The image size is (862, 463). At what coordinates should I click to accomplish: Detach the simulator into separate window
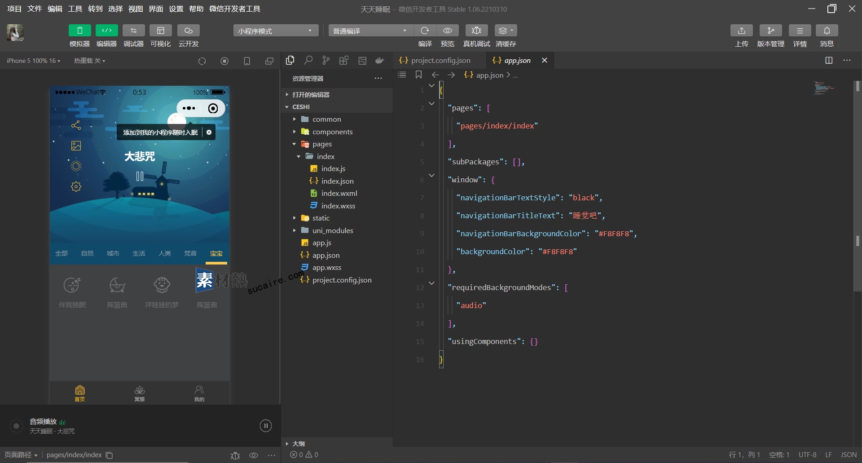click(269, 61)
